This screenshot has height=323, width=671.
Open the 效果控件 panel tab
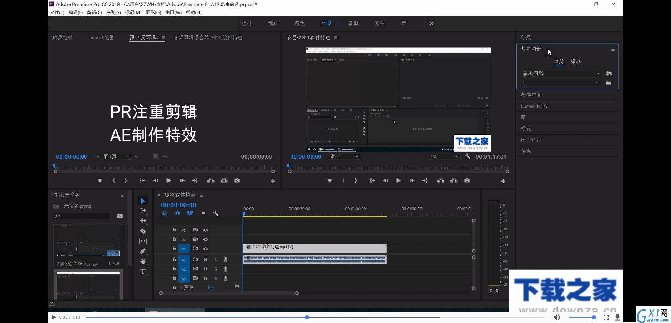(62, 37)
